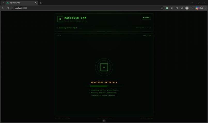The image size is (208, 123).
Task: Click the ANALYSING MATERIALS heading
Action: 104,82
